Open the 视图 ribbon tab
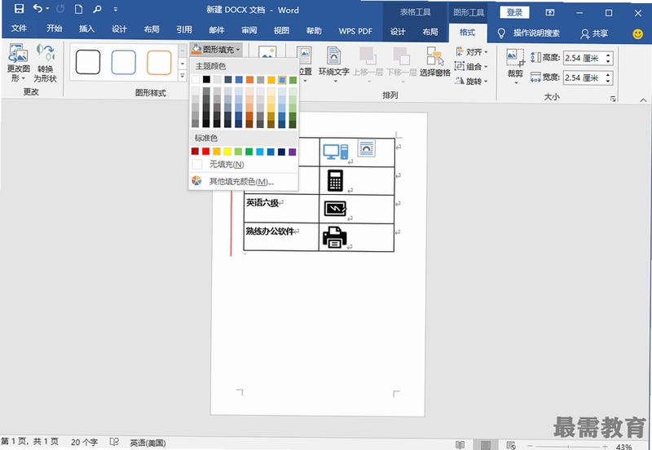Image resolution: width=652 pixels, height=450 pixels. pos(281,30)
